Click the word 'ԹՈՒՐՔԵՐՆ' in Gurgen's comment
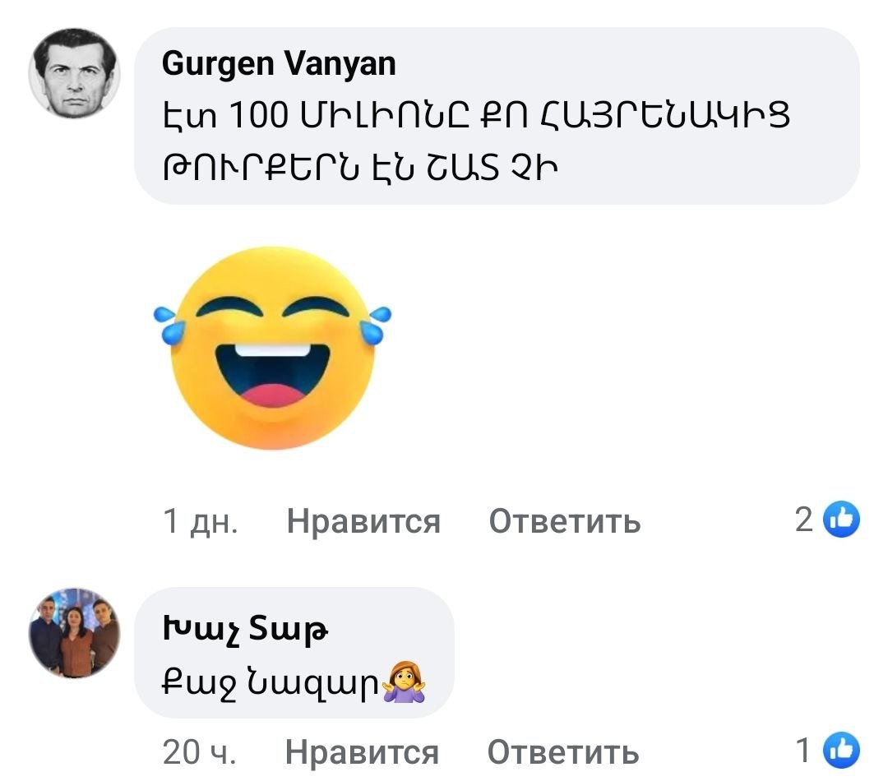 261,169
